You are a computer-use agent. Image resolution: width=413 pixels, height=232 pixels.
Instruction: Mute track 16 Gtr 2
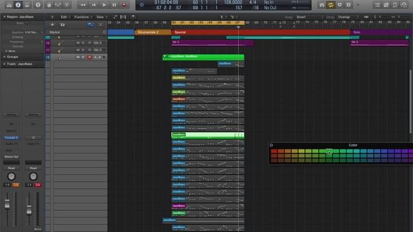[x=78, y=43]
